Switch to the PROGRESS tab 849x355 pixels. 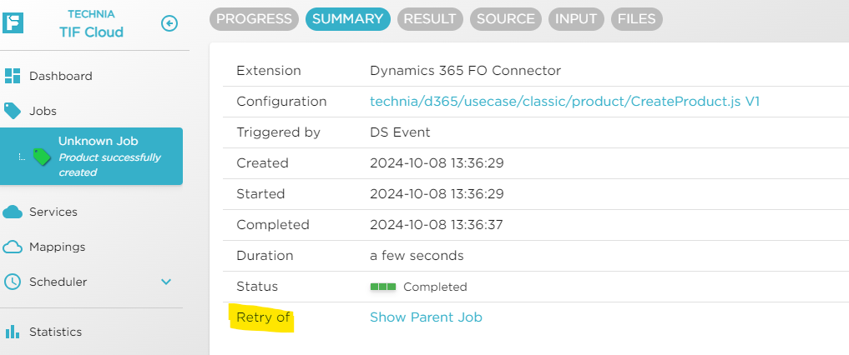[254, 18]
